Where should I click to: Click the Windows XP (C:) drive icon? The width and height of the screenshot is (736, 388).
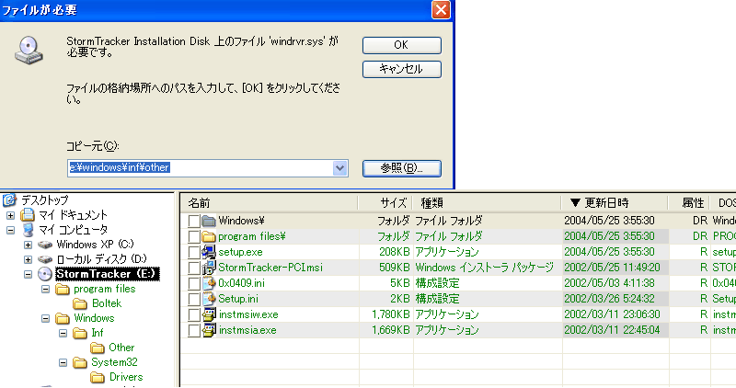click(x=45, y=245)
